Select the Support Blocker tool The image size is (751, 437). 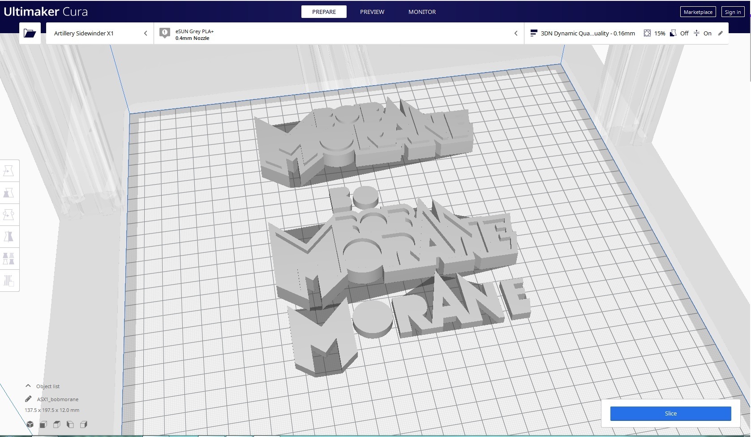(9, 281)
